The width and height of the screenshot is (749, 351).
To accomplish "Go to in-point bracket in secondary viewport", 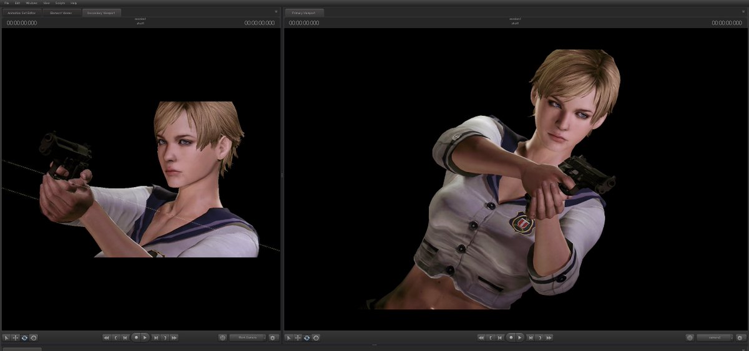I will click(x=116, y=337).
